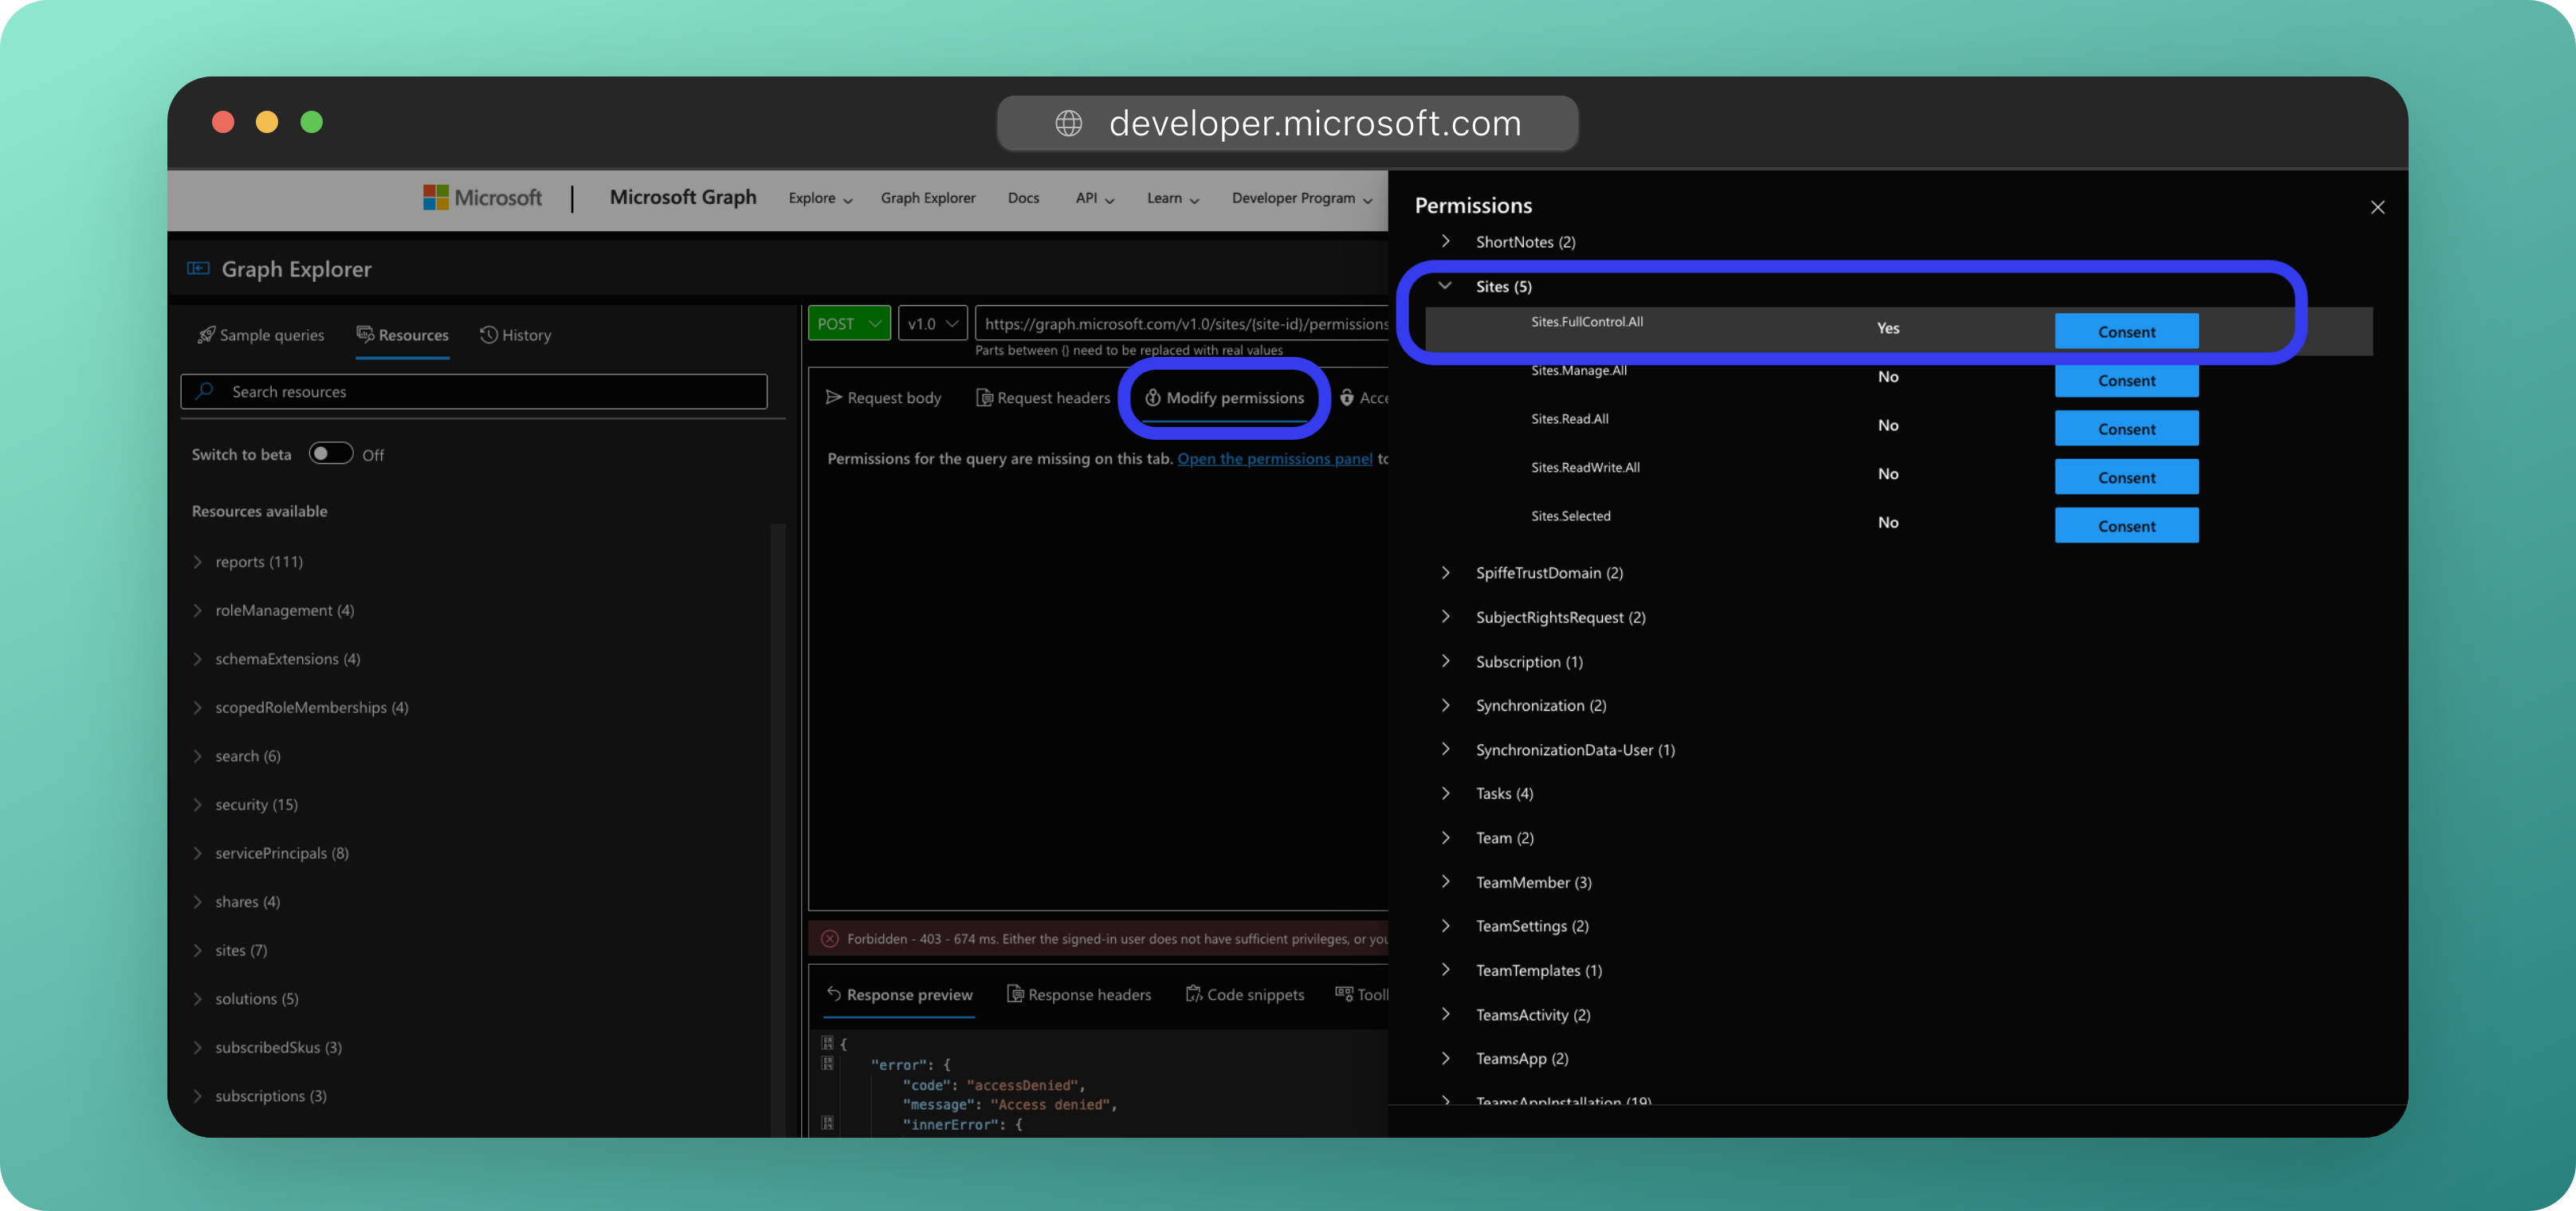Click the search magnifier icon in resources
Viewport: 2576px width, 1211px height.
(205, 391)
